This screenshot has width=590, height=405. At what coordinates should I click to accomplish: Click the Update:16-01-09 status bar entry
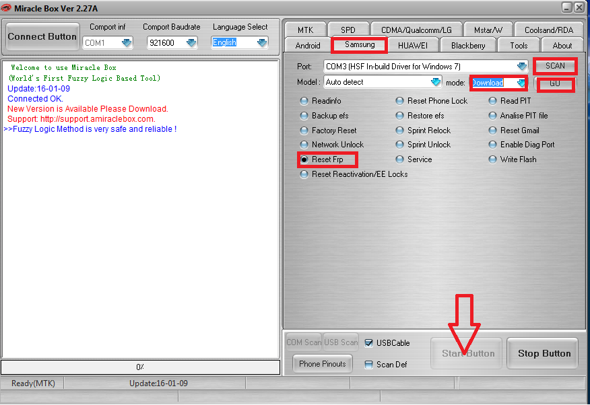[158, 383]
